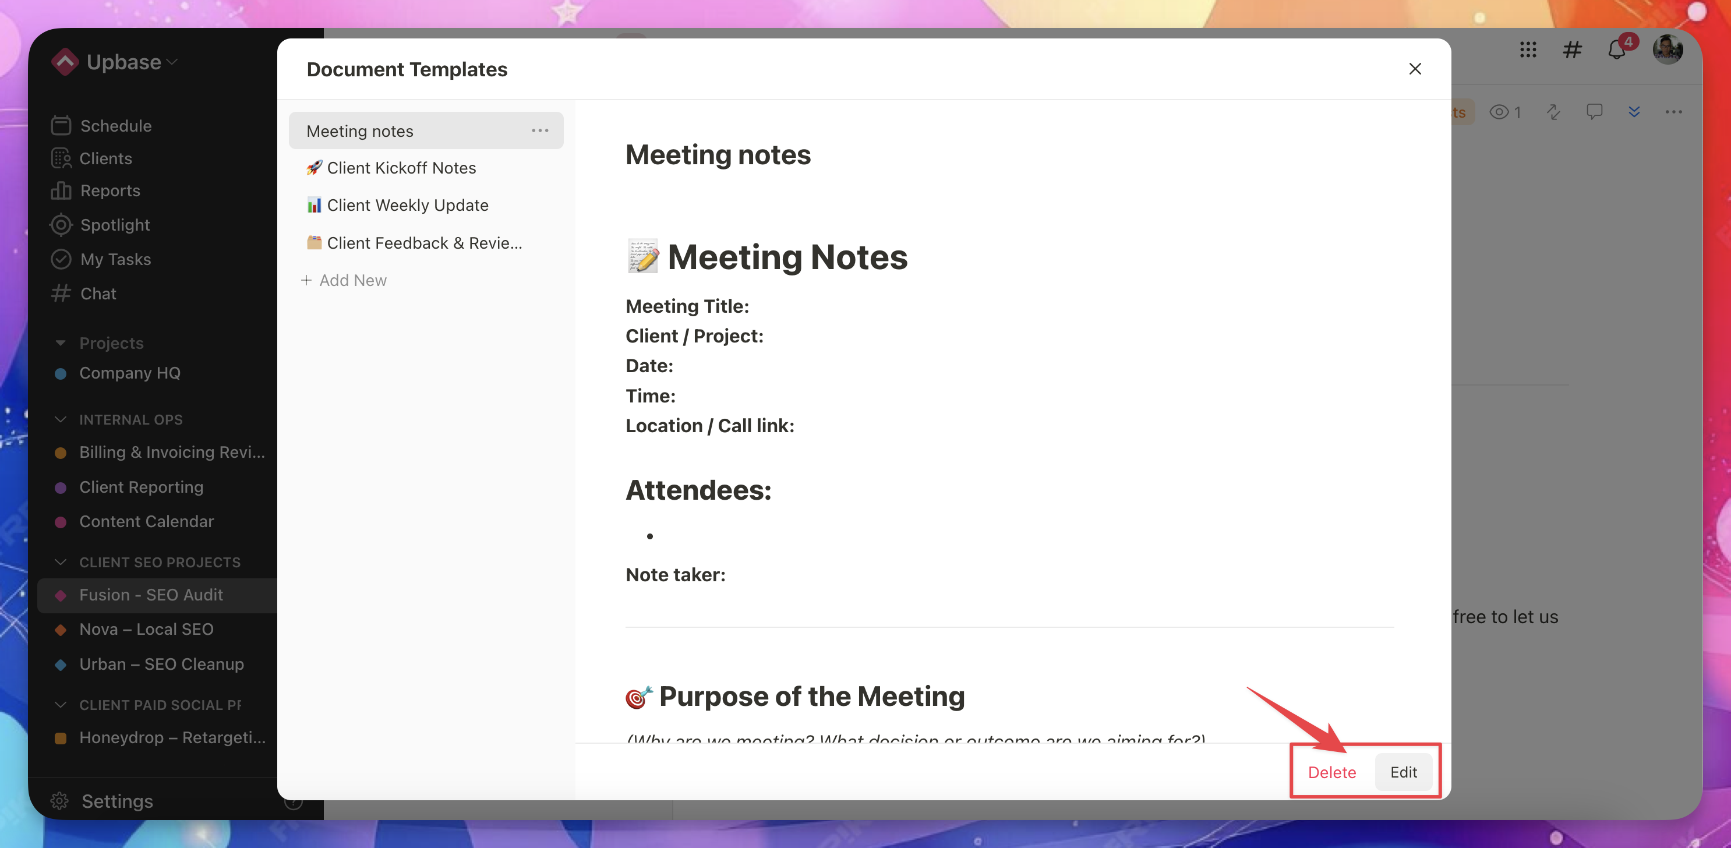Click the blue double-chevron collapse icon
1731x848 pixels.
point(1634,112)
